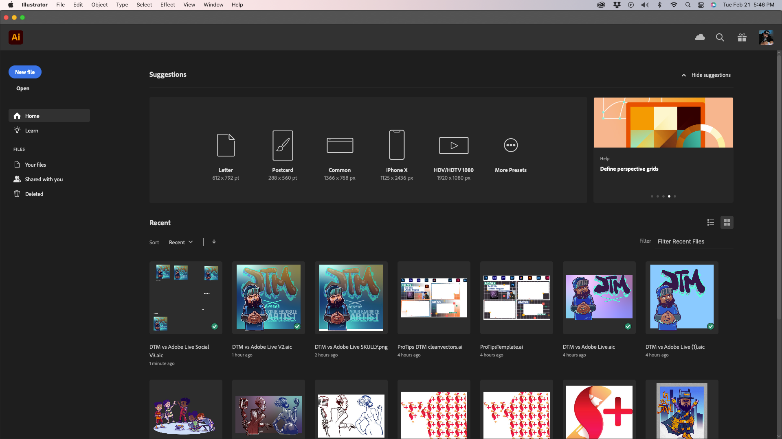The width and height of the screenshot is (782, 439).
Task: Open the volume menu bar icon
Action: click(645, 5)
